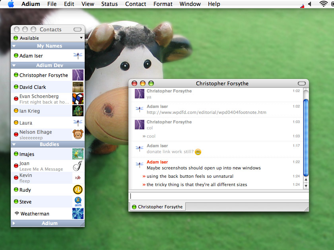Click Nelson Elhage's monkey face avatar
334x250 pixels.
tap(78, 135)
